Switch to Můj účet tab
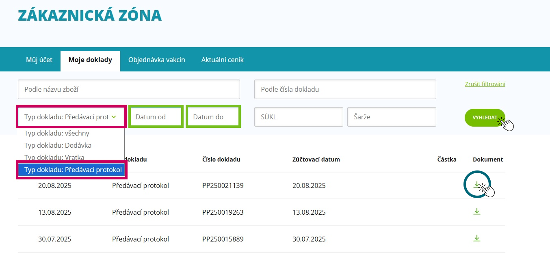This screenshot has width=550, height=263. click(39, 60)
